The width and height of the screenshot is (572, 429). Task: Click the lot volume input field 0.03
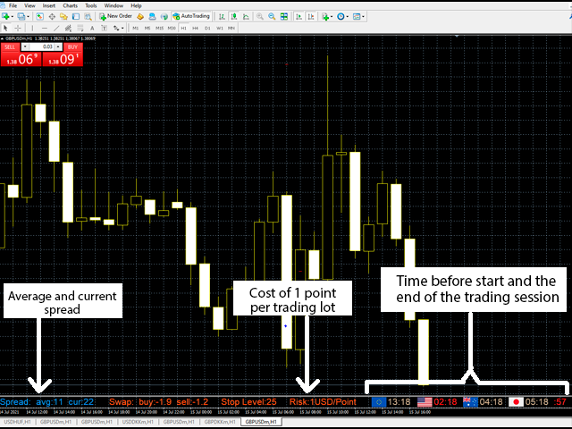tap(42, 46)
